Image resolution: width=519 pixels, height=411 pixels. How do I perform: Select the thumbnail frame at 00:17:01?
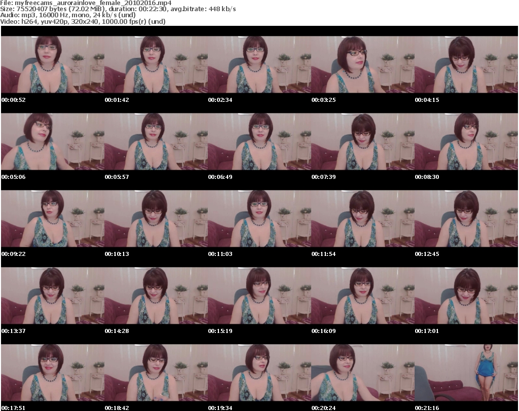click(x=466, y=295)
